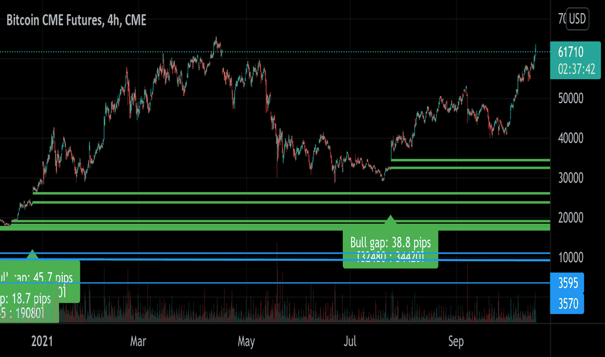Click the May time axis label
Image resolution: width=605 pixels, height=357 pixels.
coord(246,341)
